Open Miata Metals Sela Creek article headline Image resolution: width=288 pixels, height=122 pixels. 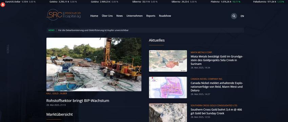click(217, 60)
